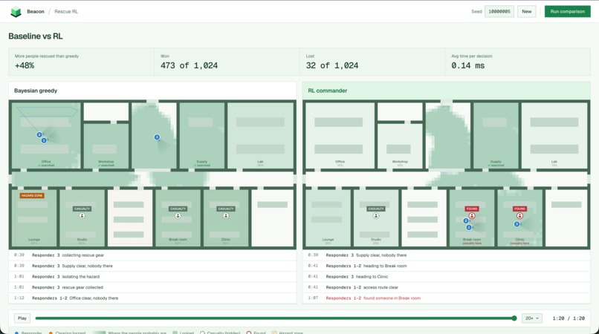Image resolution: width=599 pixels, height=334 pixels.
Task: Click the New seed button
Action: click(x=527, y=11)
